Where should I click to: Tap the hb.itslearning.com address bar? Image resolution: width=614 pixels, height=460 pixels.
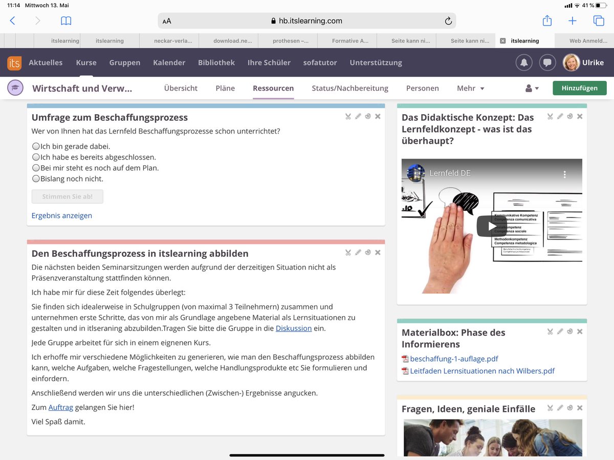(307, 21)
